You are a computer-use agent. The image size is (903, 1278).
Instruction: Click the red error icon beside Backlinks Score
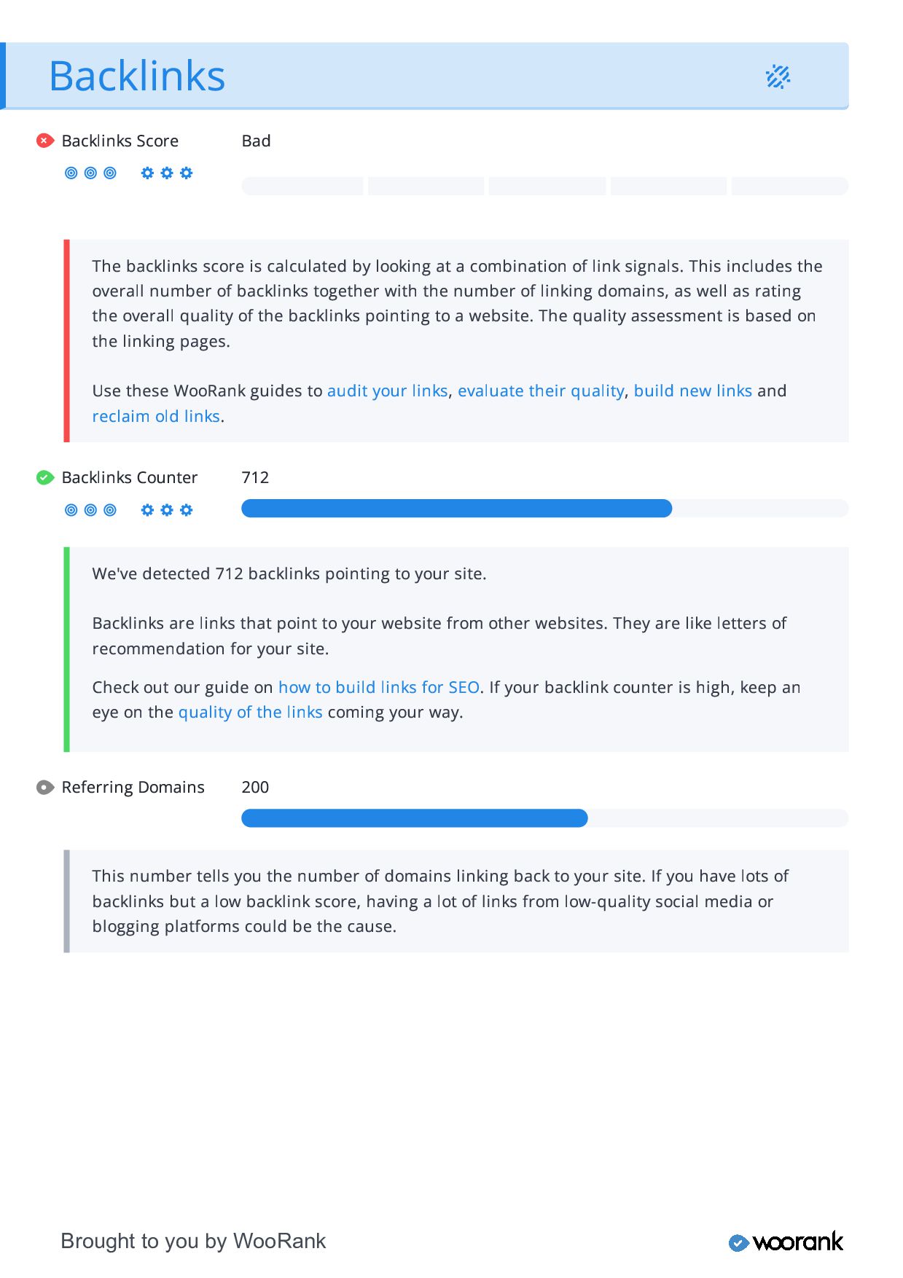(45, 141)
